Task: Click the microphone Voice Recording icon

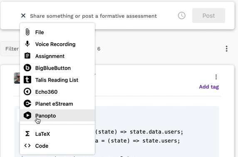Action: [x=27, y=44]
